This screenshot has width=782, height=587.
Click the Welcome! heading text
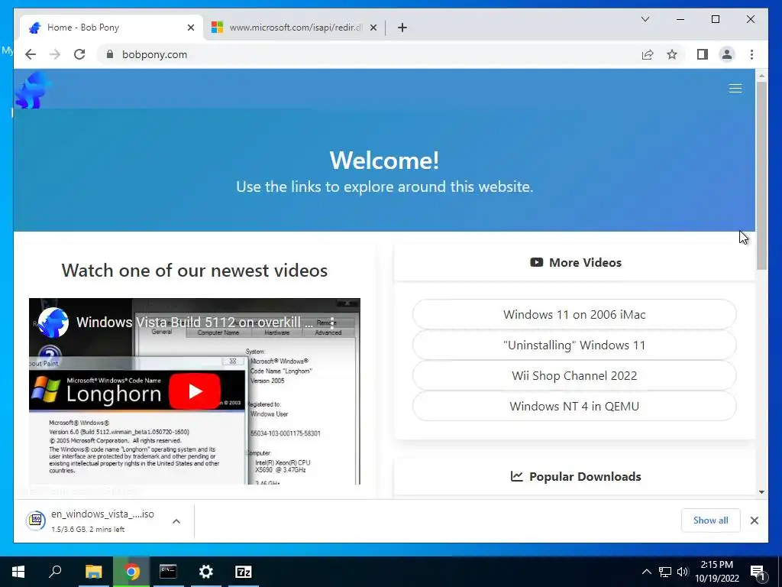(385, 161)
